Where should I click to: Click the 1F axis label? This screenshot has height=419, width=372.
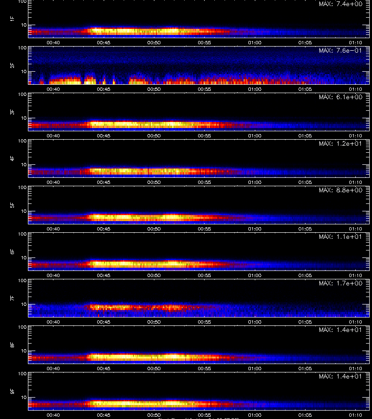tap(12, 19)
